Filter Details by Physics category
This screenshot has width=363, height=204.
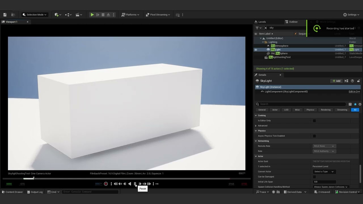(310, 110)
